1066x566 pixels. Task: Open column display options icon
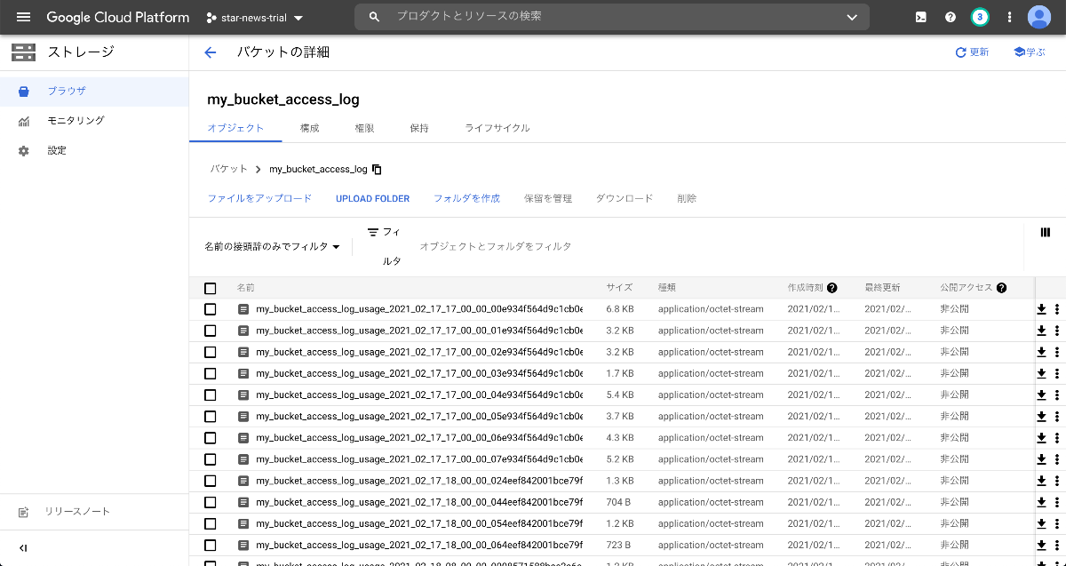[x=1045, y=232]
